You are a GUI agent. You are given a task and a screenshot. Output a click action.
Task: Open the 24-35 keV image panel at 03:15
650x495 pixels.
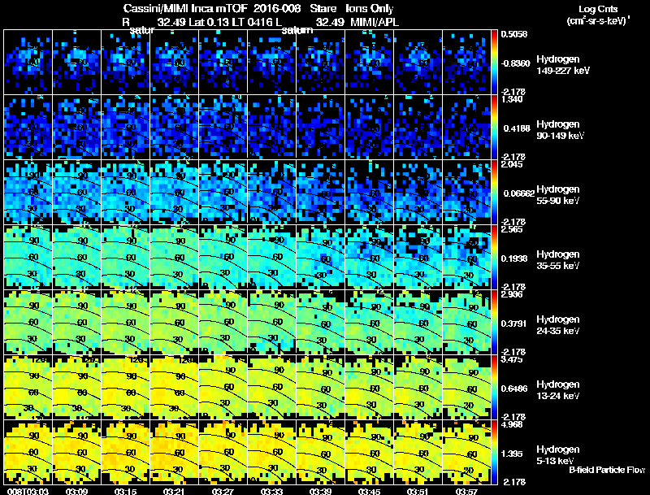pos(126,322)
